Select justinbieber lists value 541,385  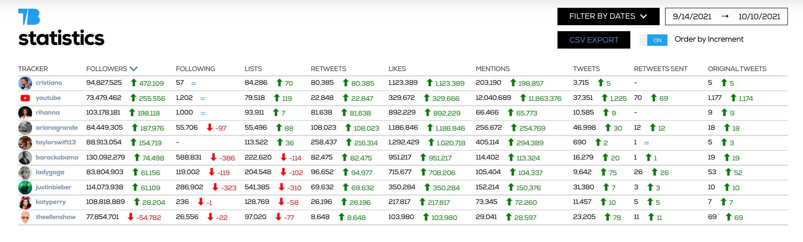(x=257, y=187)
